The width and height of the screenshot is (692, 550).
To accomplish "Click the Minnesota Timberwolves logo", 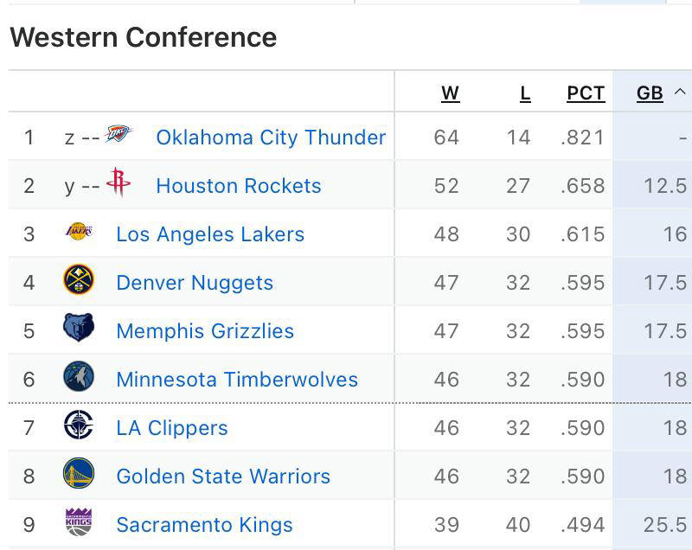I will click(80, 379).
